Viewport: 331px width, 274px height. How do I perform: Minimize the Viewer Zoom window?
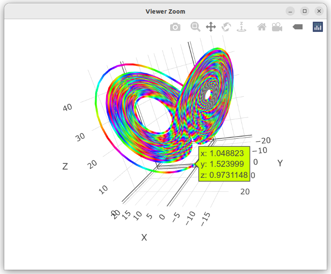coord(290,11)
